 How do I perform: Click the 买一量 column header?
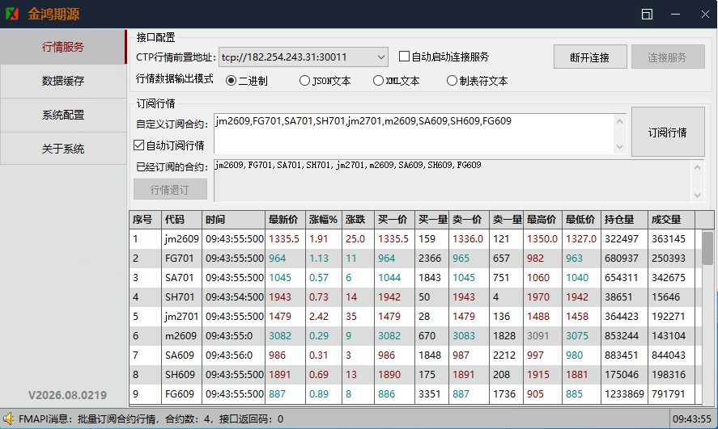coord(431,220)
